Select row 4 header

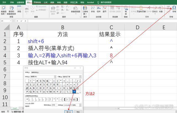coord(5,55)
